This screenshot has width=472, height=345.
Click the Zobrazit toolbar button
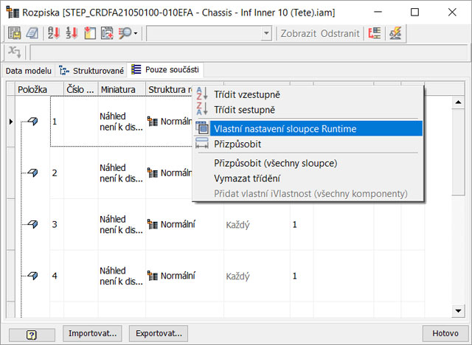[x=298, y=33]
